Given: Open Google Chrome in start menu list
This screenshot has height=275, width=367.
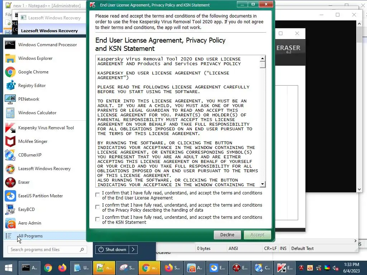Looking at the screenshot, I should click(x=45, y=72).
